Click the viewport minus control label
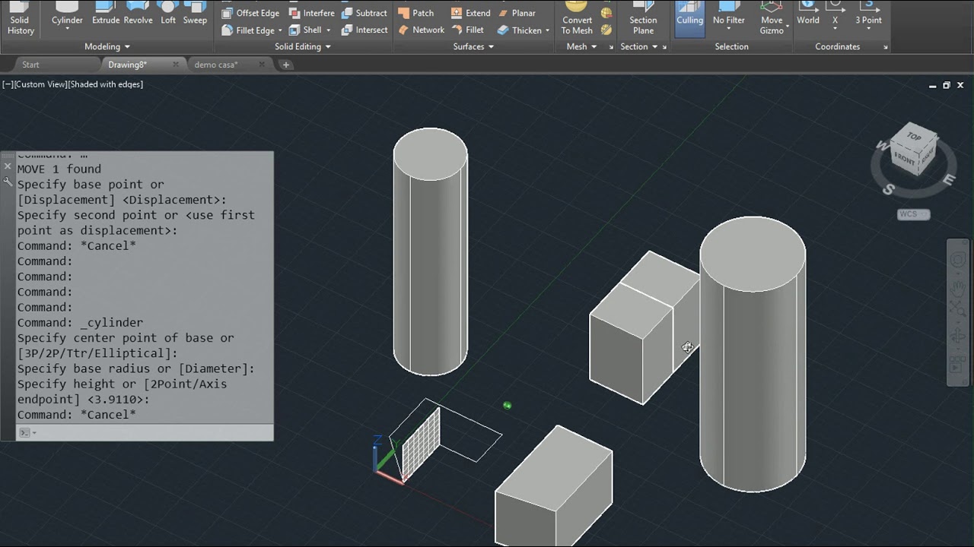This screenshot has height=547, width=974. (x=8, y=84)
